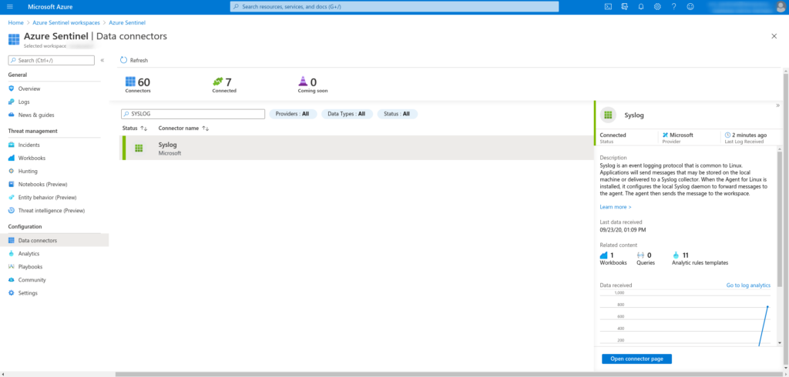Collapse the Syslog details pane
This screenshot has height=377, width=789.
point(778,105)
